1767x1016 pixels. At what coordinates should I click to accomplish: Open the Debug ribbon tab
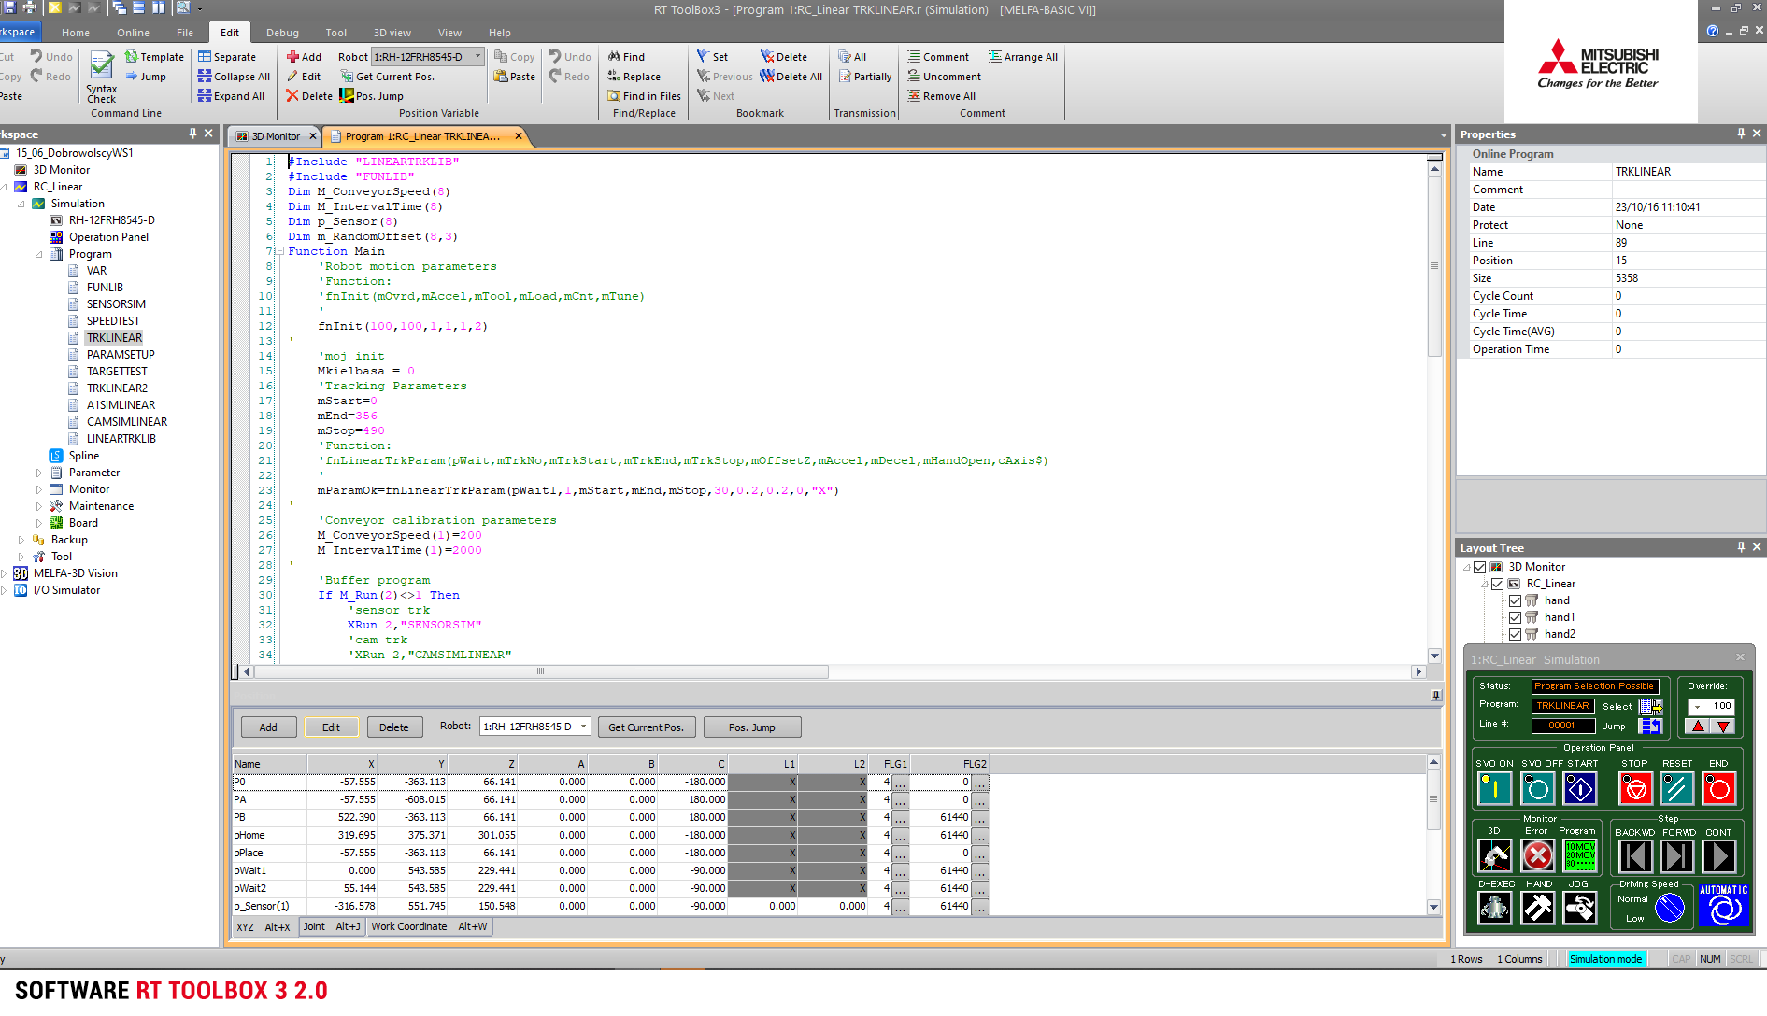[x=282, y=33]
